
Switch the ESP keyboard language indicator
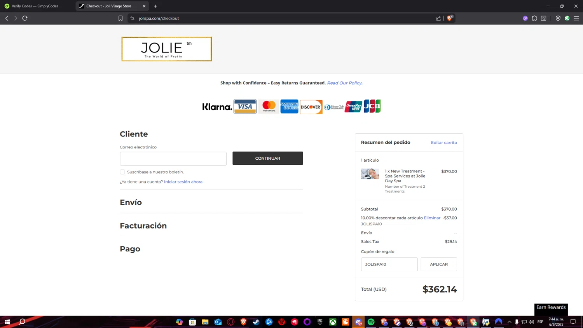click(540, 322)
